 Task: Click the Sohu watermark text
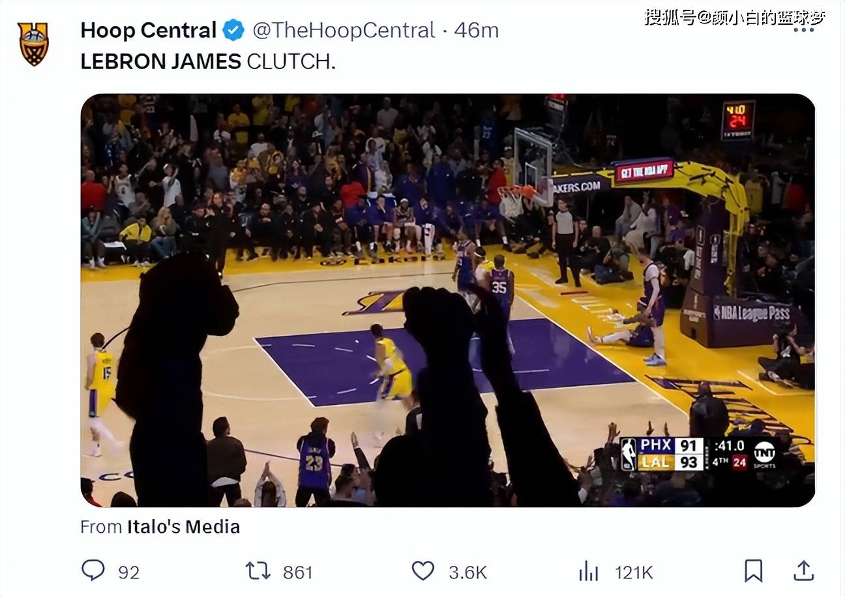pos(735,17)
